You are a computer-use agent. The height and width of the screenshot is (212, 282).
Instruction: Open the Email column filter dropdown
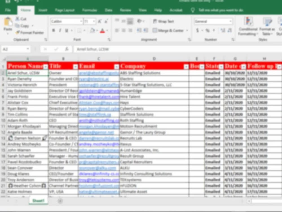click(116, 67)
